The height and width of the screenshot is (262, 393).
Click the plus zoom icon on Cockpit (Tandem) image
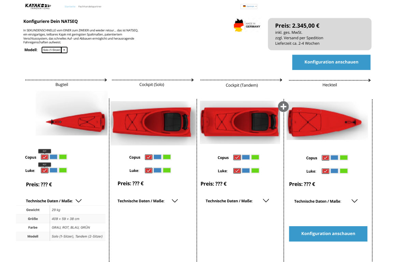(x=283, y=106)
